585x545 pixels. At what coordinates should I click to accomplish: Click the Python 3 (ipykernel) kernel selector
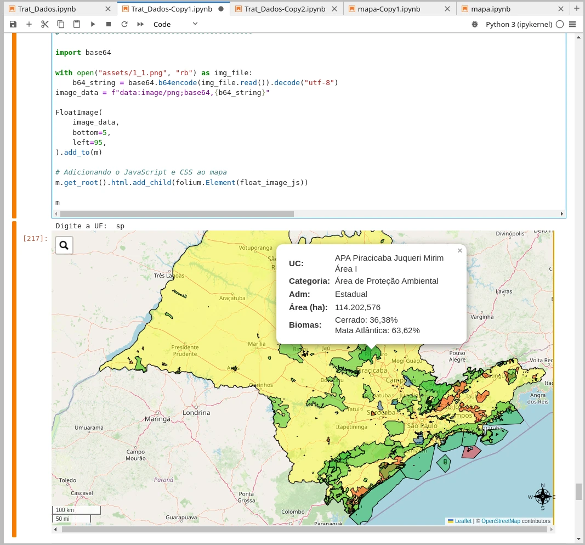pos(519,24)
